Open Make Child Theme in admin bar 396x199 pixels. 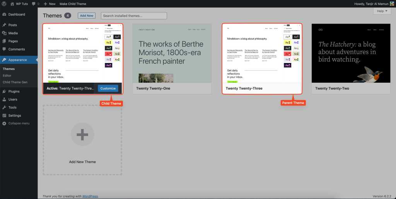click(x=73, y=4)
